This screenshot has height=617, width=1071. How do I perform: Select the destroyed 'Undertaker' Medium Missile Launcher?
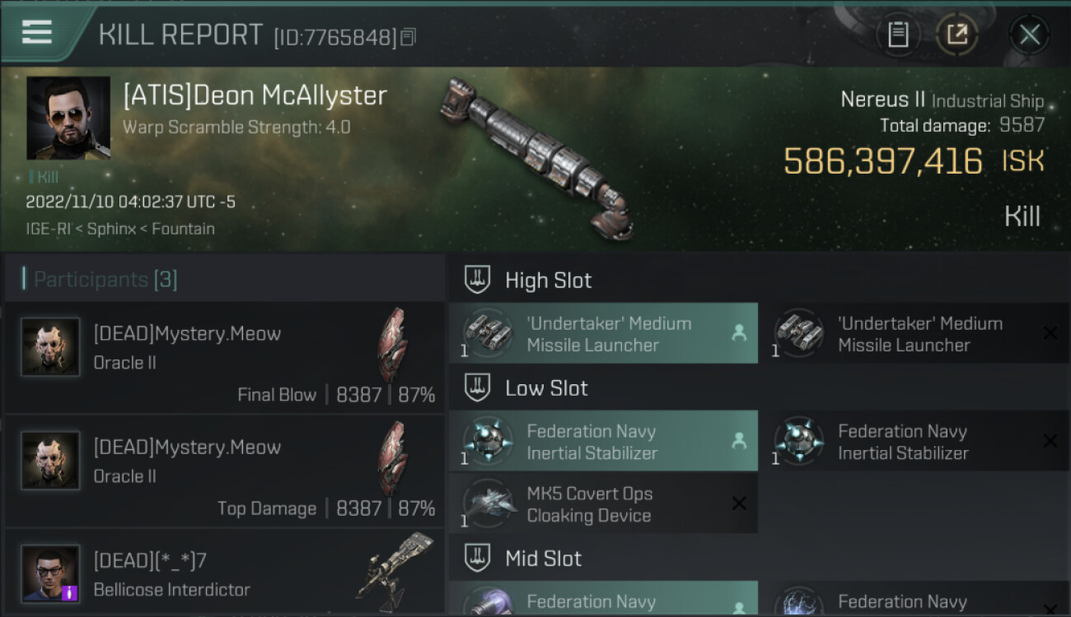(914, 334)
